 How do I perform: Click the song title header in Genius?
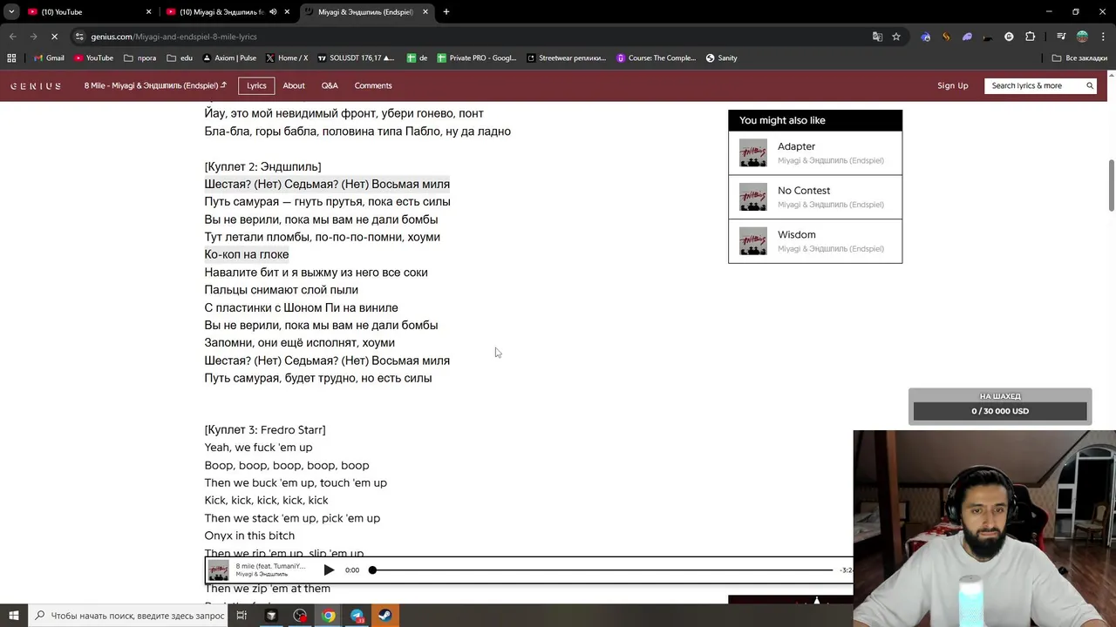[x=155, y=85]
